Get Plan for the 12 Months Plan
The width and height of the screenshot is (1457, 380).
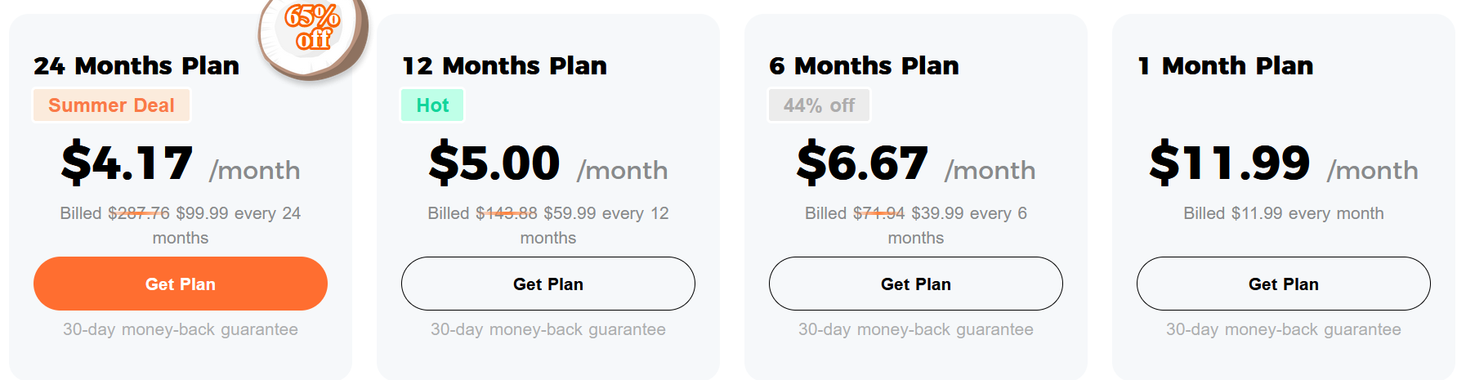point(548,284)
